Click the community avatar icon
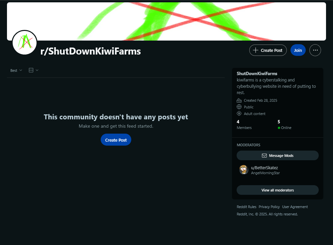Viewport: 333px width, 245px height. tap(25, 43)
